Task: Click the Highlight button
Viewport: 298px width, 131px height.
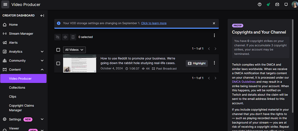Action: tap(197, 63)
